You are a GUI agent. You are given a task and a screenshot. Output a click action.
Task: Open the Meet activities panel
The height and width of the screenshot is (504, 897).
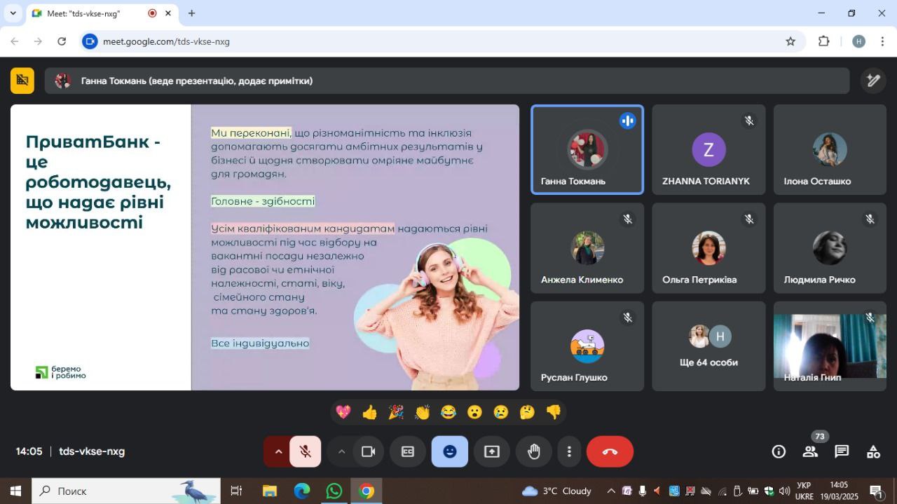click(873, 451)
